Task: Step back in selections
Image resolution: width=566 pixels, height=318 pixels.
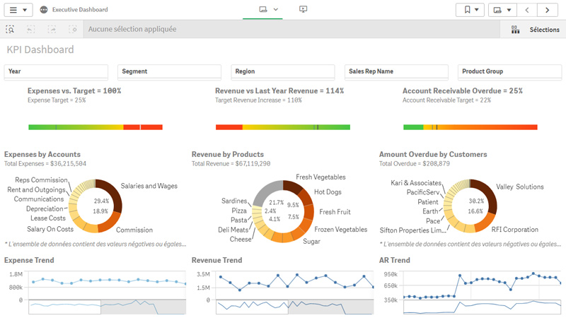Action: [x=30, y=29]
